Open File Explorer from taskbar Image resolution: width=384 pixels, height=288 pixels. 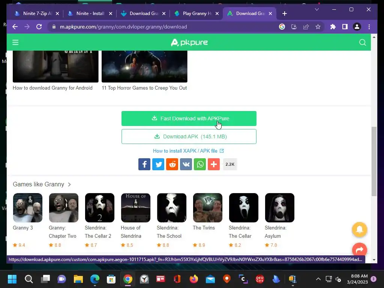pos(78,279)
